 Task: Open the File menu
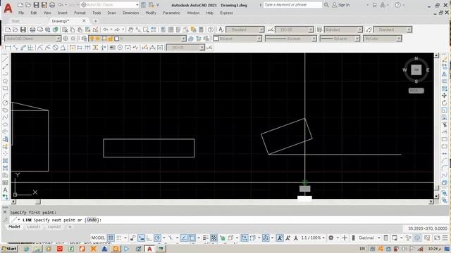coord(21,13)
